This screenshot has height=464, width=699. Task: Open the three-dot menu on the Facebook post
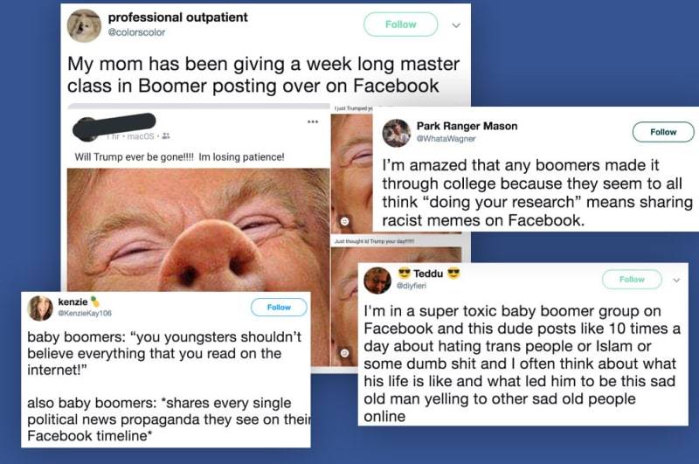[313, 121]
